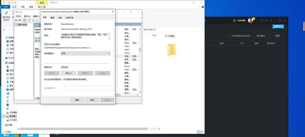Click the 设置 button in dark app
Screen dimensions: 305x137
coord(277,36)
